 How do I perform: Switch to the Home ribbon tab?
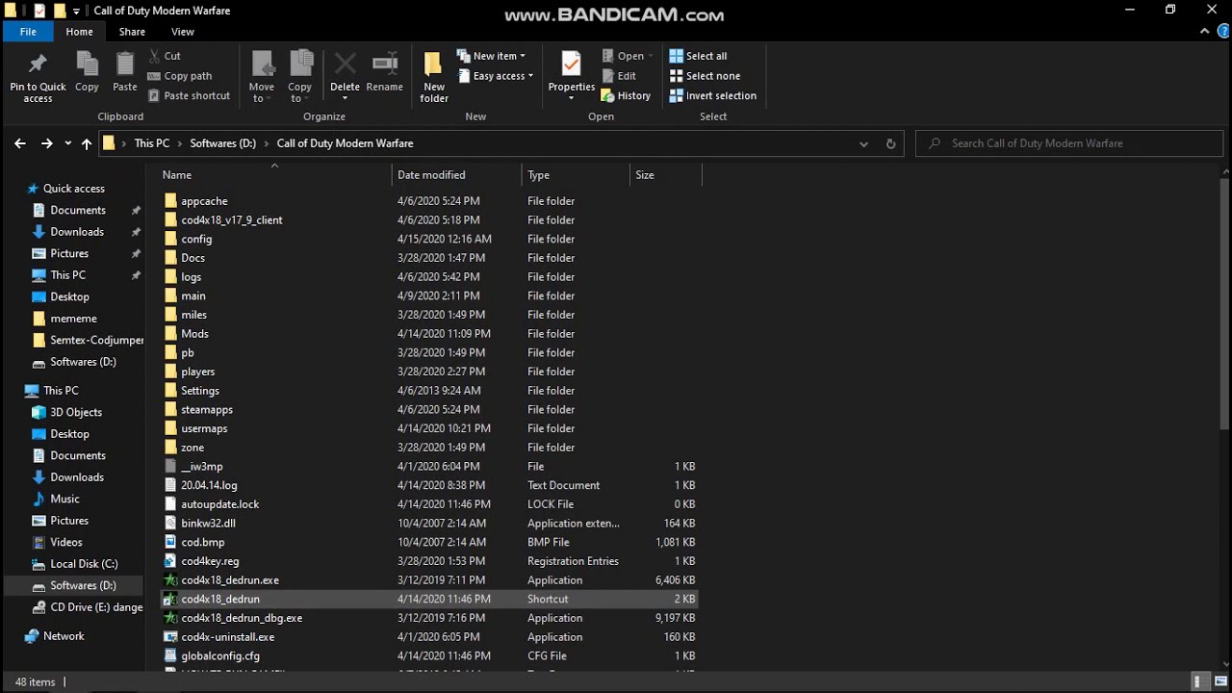pyautogui.click(x=80, y=32)
